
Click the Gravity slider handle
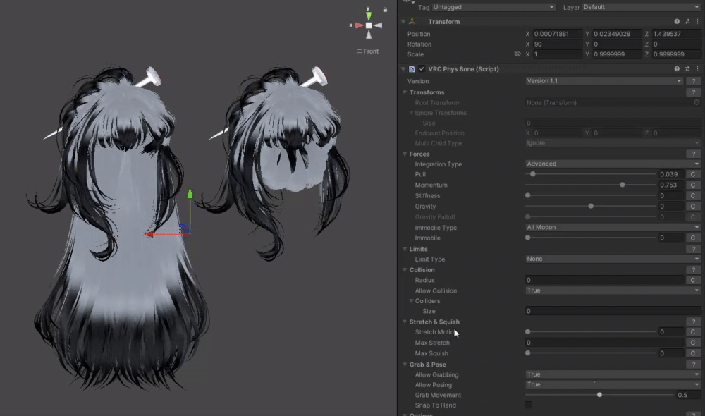pyautogui.click(x=591, y=206)
